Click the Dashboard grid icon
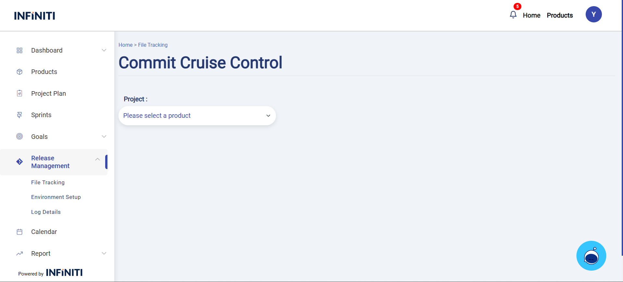 click(19, 50)
